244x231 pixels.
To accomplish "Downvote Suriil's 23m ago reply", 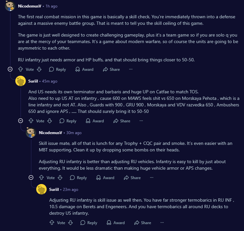I will [70, 223].
